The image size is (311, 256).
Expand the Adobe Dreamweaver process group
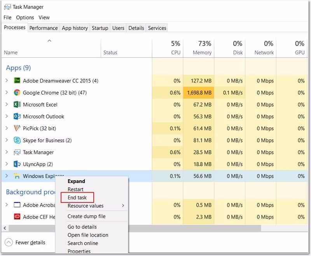tap(7, 81)
